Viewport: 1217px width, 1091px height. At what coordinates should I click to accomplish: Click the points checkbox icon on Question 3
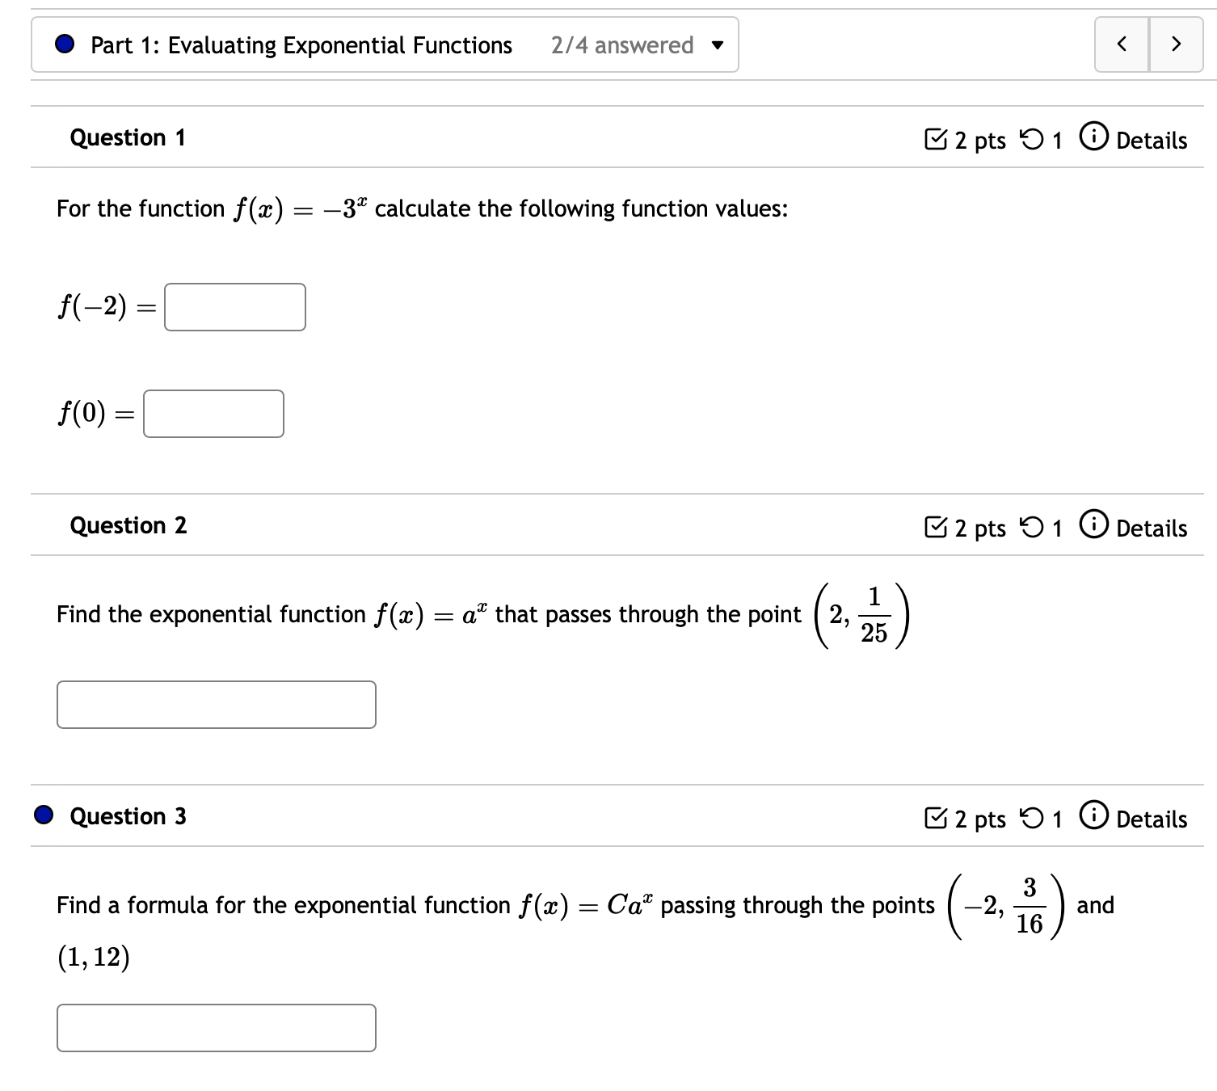tap(937, 818)
